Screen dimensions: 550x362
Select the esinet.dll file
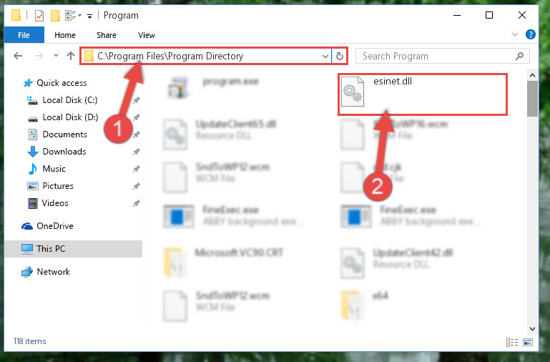pos(422,94)
